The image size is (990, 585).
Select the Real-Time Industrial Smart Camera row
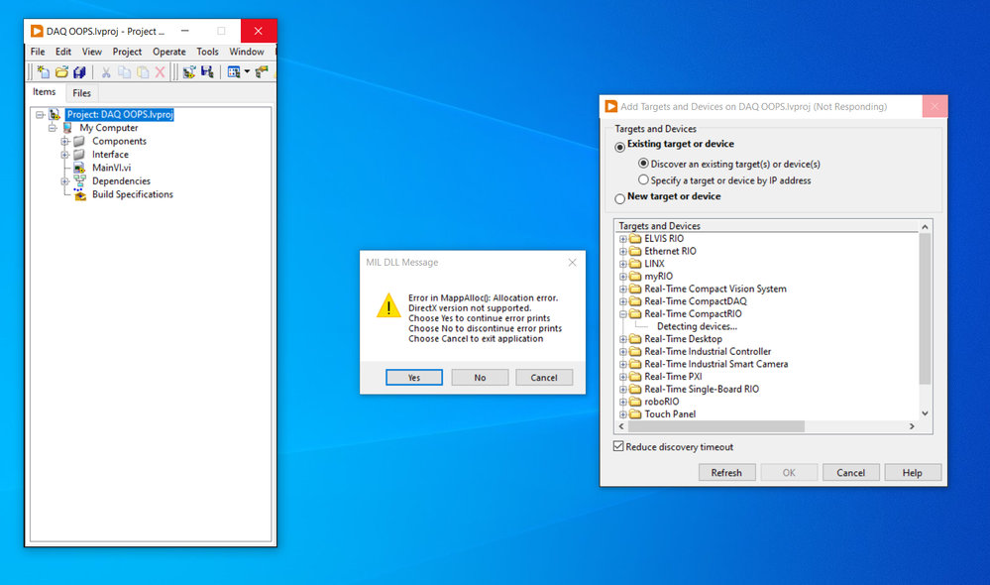715,364
